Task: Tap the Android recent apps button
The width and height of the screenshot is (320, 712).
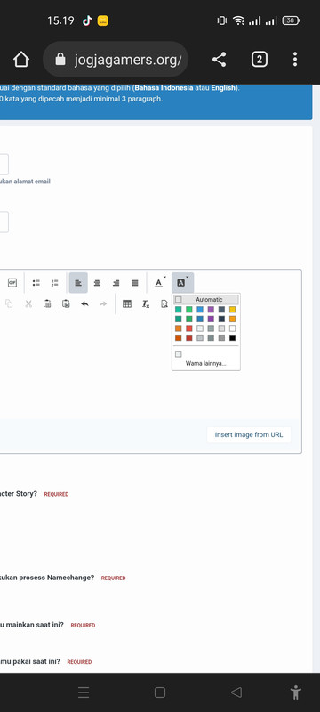Action: click(84, 692)
